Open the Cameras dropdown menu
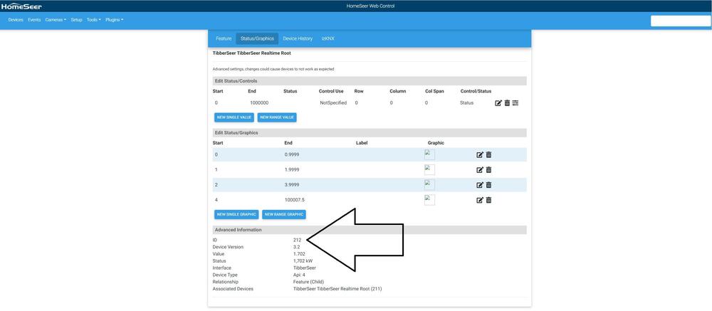 pyautogui.click(x=56, y=20)
